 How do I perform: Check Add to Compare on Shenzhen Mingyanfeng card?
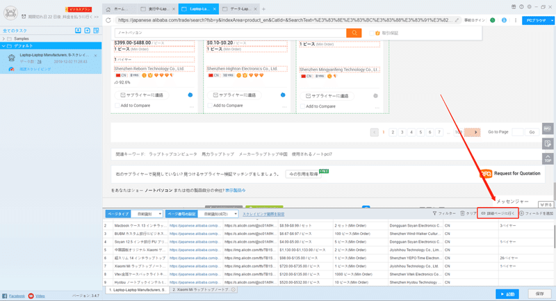pos(302,106)
